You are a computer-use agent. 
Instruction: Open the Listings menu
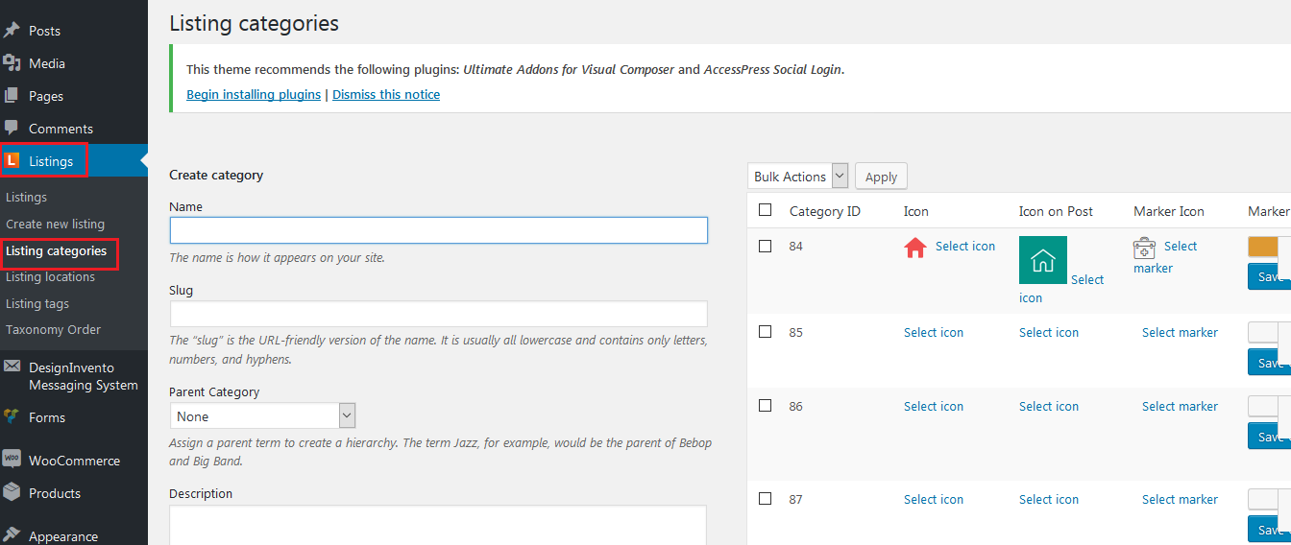[51, 161]
